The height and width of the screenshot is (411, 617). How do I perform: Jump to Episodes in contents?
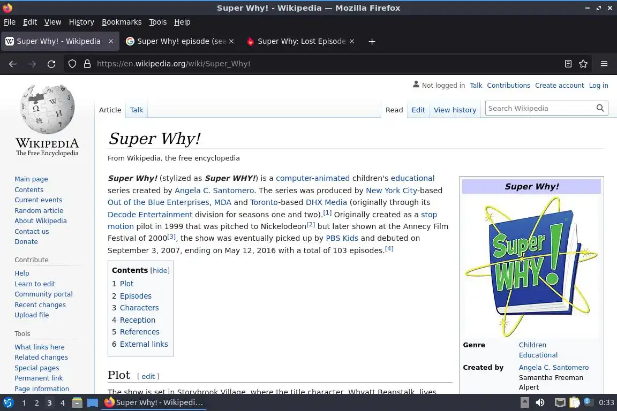coord(136,296)
